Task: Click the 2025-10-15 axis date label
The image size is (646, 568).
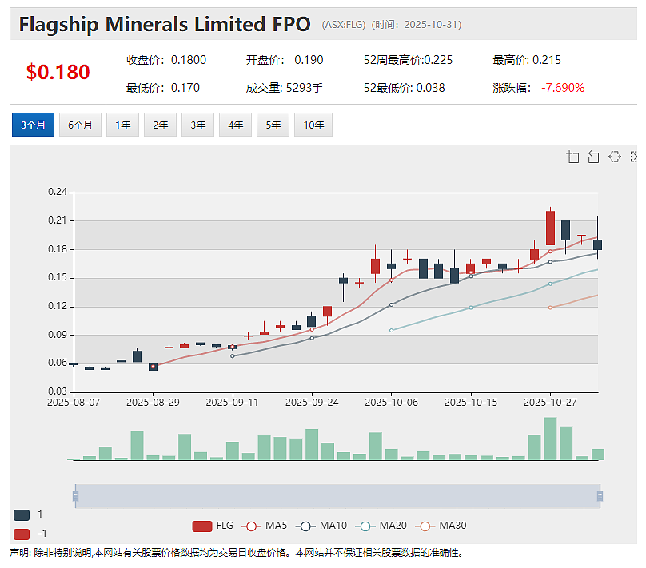Action: click(x=471, y=402)
